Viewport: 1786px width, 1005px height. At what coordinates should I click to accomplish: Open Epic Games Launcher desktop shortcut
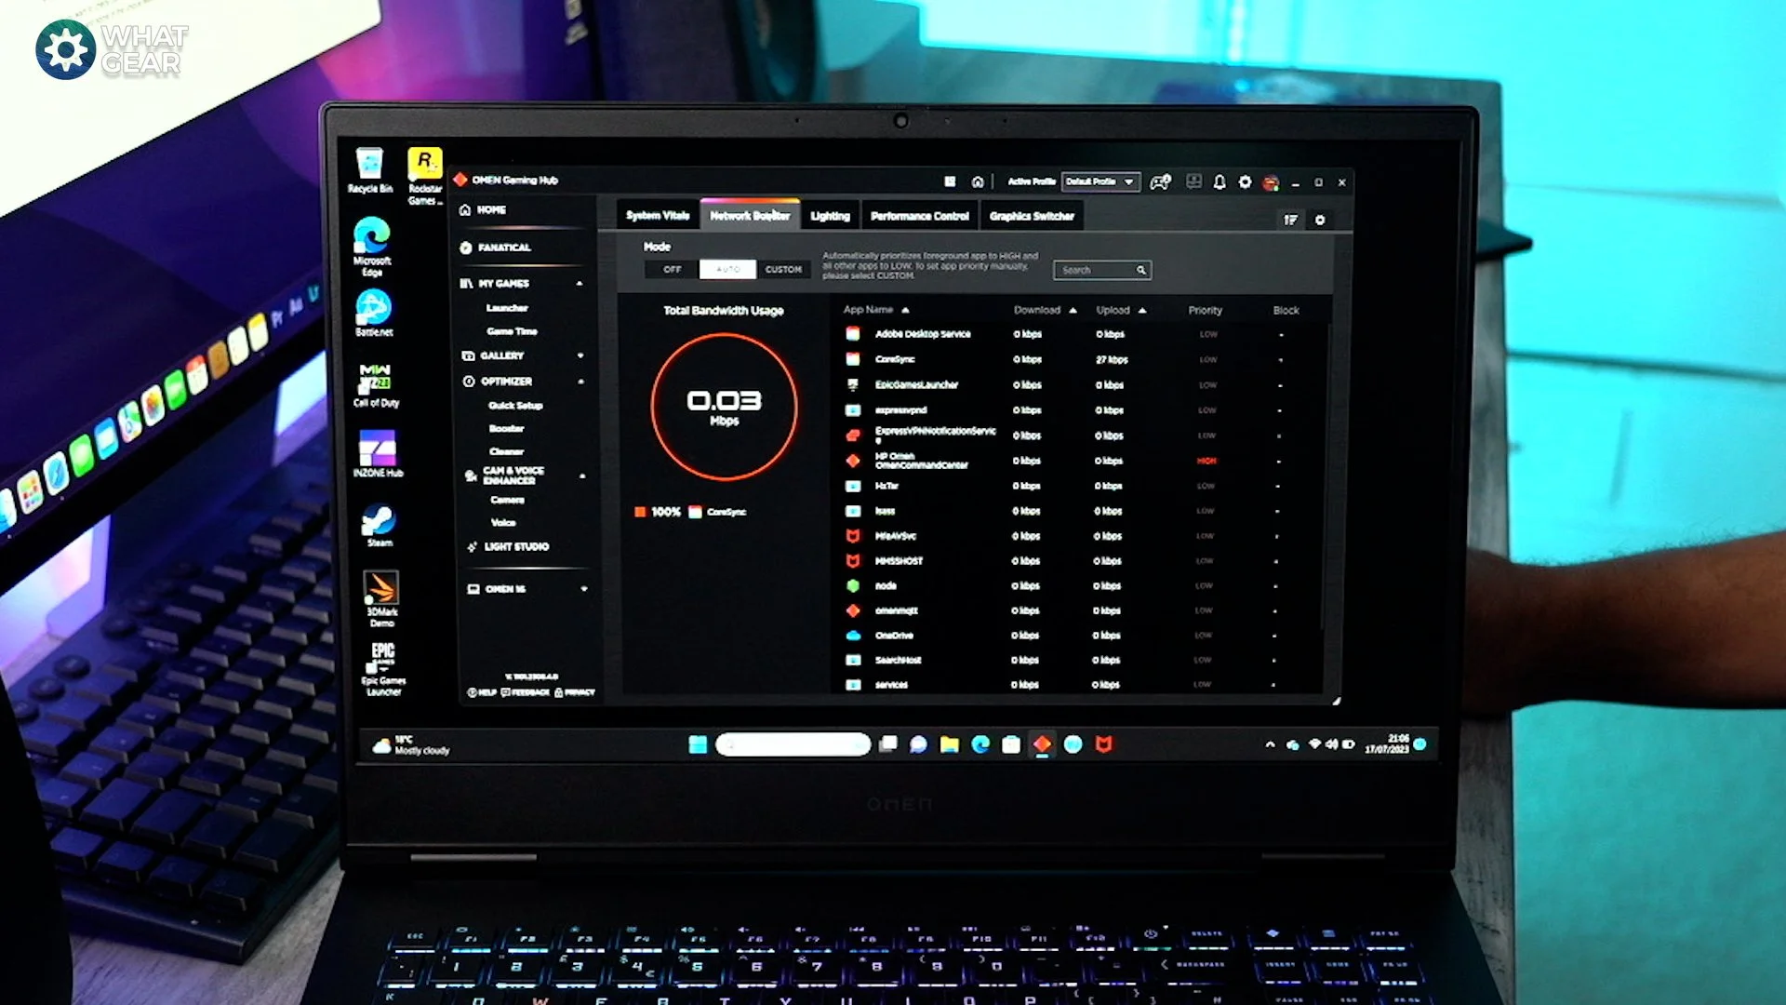pyautogui.click(x=383, y=668)
